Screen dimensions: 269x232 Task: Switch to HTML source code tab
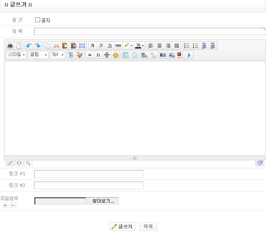tap(19, 163)
